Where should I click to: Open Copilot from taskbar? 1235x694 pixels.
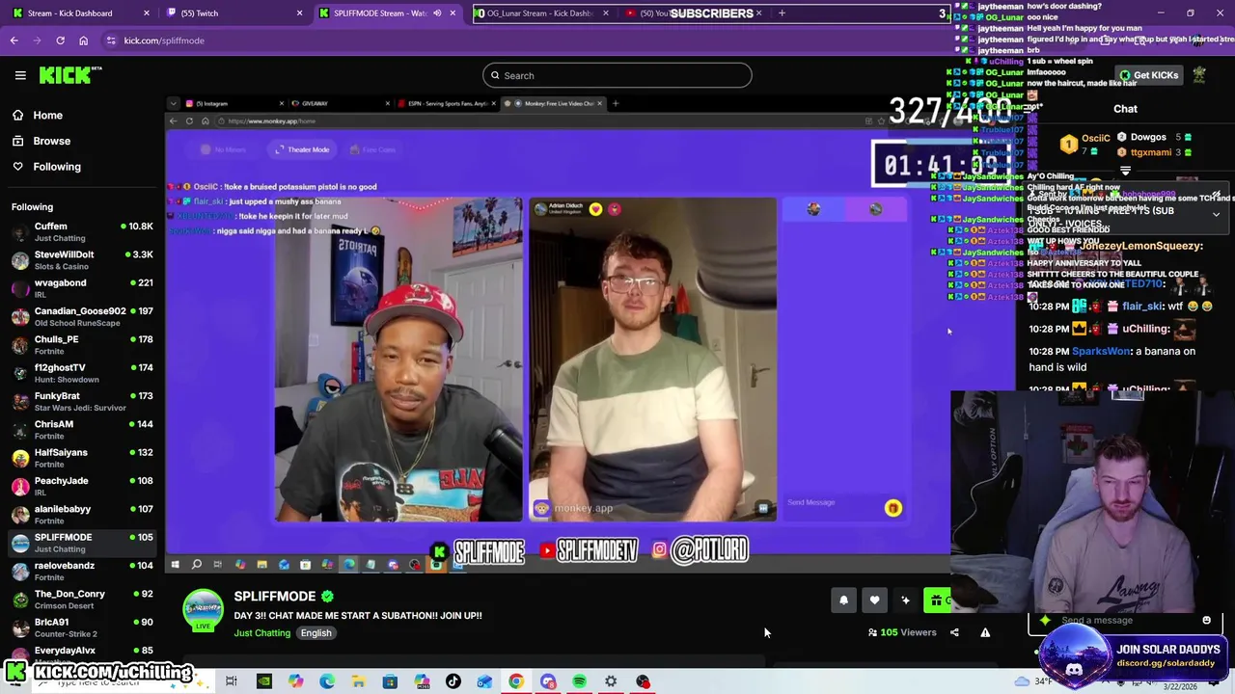pyautogui.click(x=295, y=681)
